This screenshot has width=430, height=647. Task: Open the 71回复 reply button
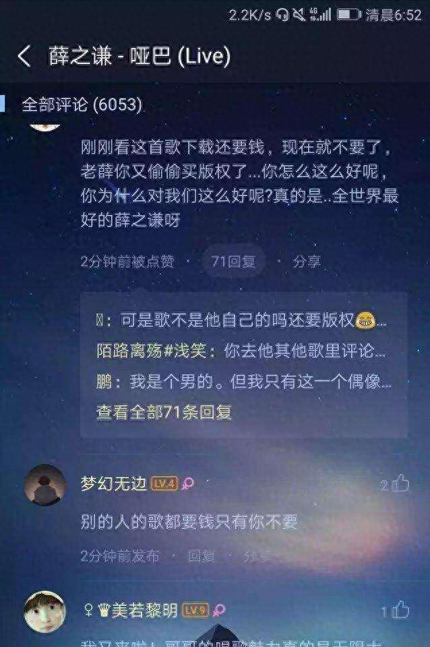click(234, 261)
